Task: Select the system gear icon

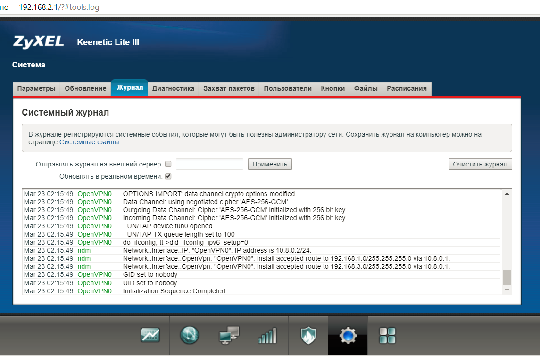Action: point(348,335)
